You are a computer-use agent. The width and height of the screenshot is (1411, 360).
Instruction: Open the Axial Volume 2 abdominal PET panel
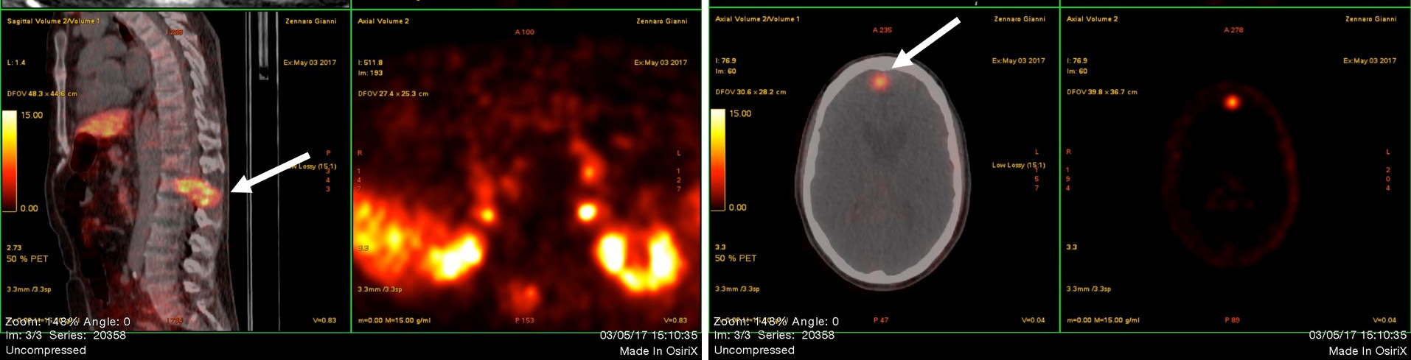click(383, 21)
